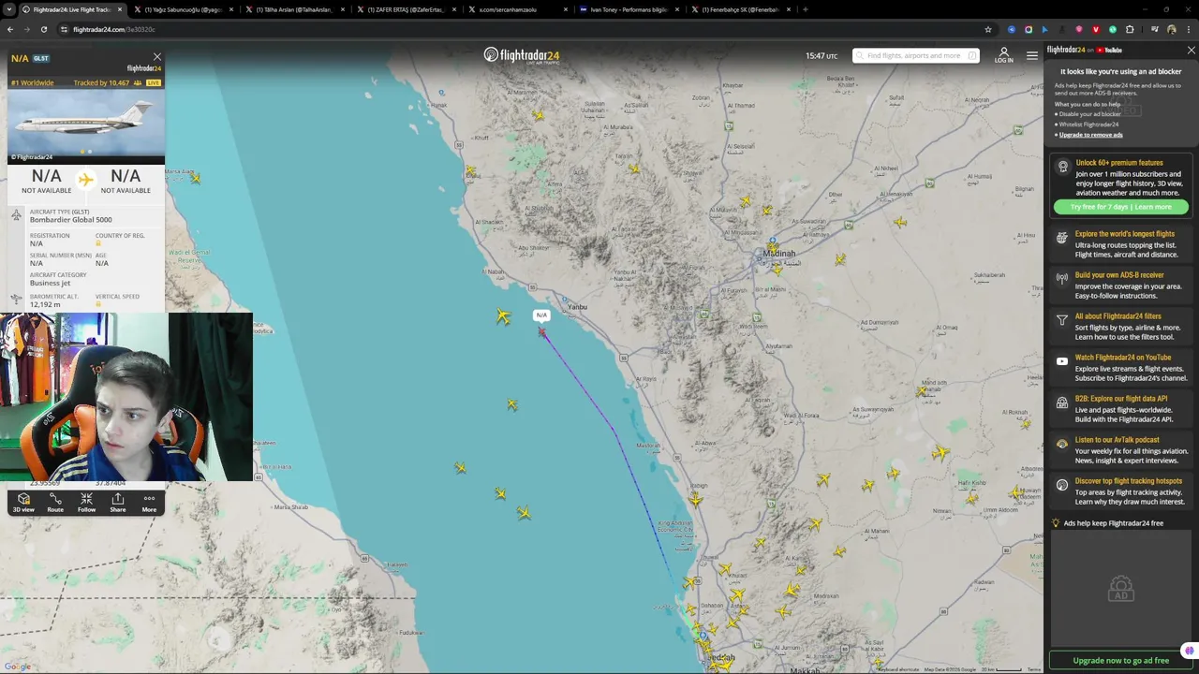The width and height of the screenshot is (1199, 674).
Task: Close the N/A flight details panel
Action: (156, 58)
